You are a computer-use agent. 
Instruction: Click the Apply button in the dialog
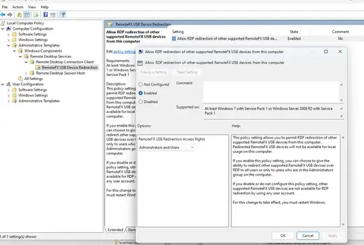(332, 236)
